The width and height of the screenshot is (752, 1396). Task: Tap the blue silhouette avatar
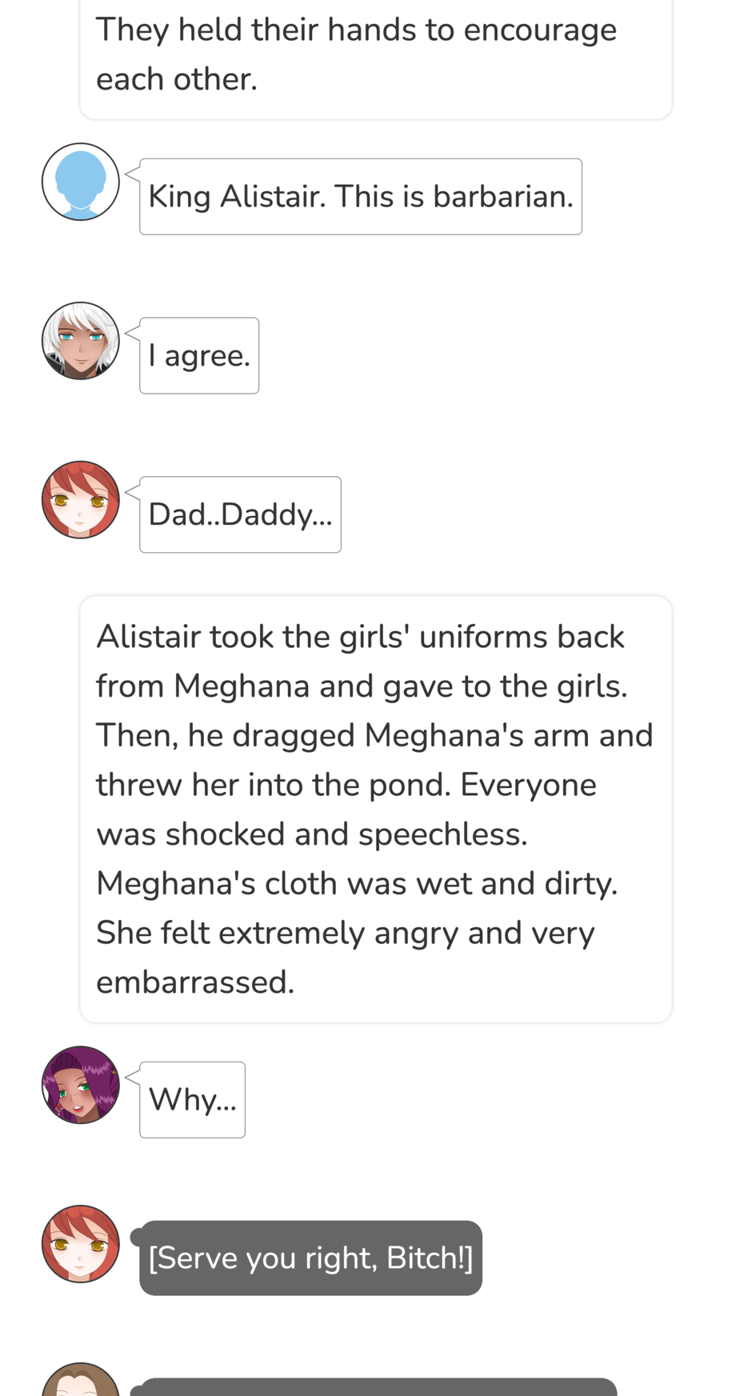click(81, 182)
